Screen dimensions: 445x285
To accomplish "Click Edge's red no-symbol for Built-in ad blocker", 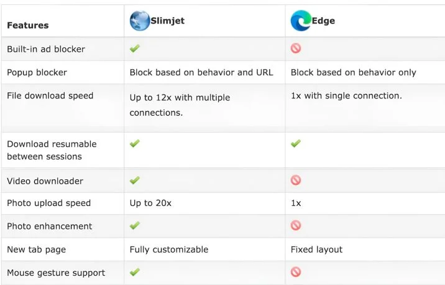I will coord(296,49).
